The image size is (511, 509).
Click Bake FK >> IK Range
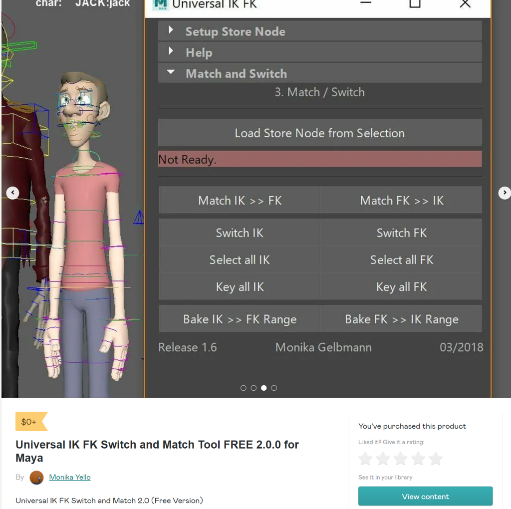pyautogui.click(x=401, y=319)
